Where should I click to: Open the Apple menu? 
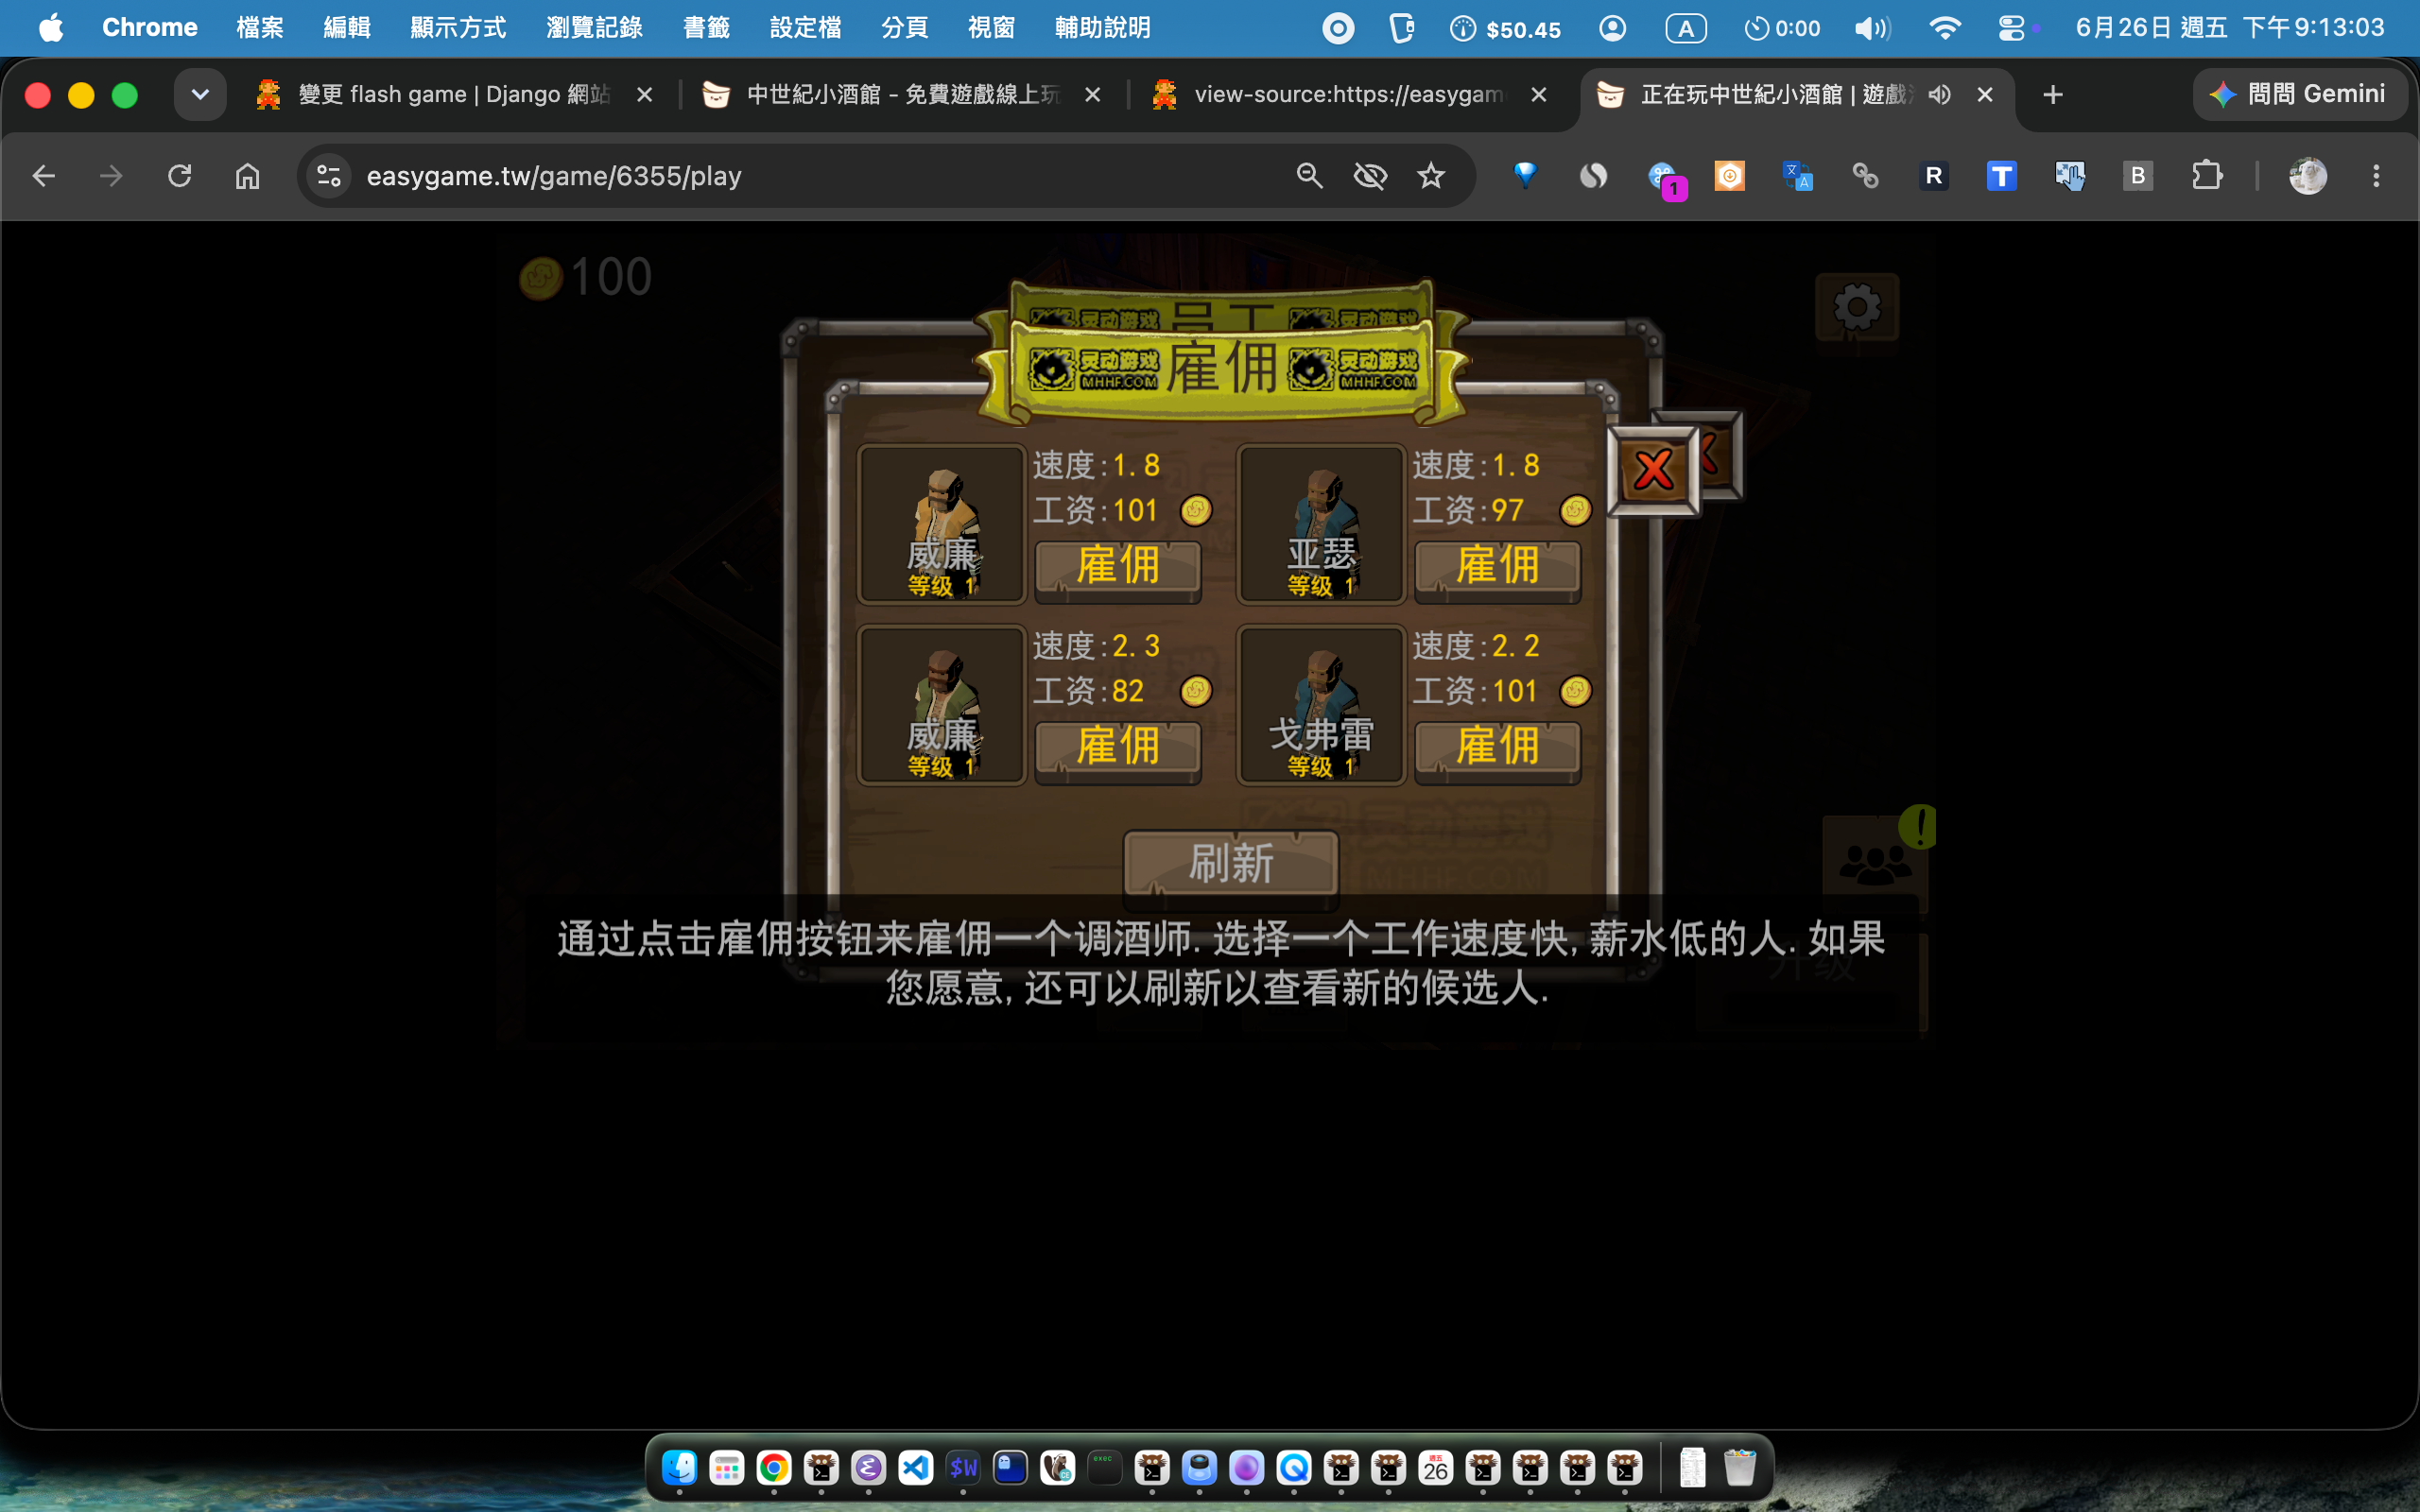[x=51, y=28]
